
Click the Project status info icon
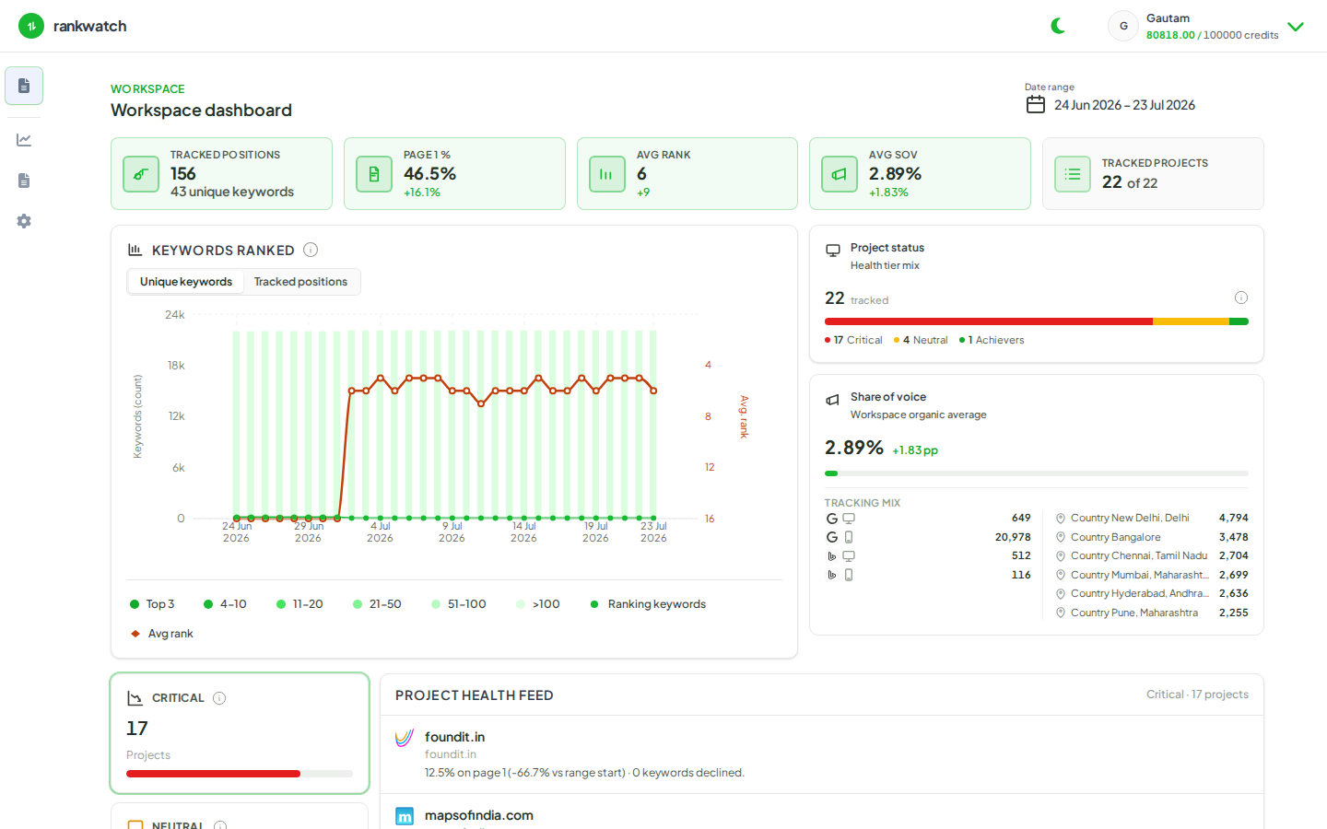1241,298
